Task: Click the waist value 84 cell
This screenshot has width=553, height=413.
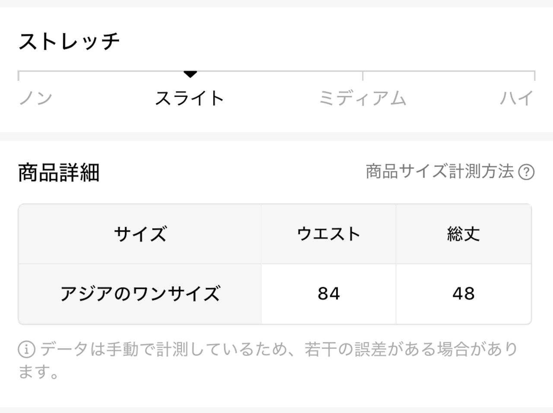Action: pyautogui.click(x=328, y=294)
